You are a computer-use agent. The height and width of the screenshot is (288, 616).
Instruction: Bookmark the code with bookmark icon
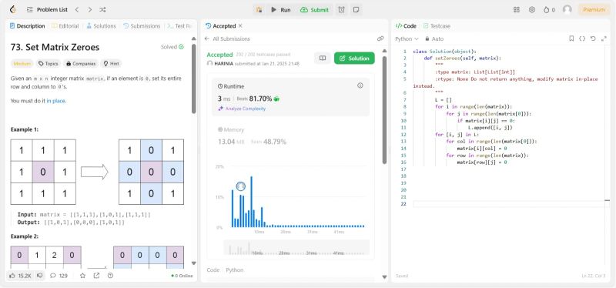point(571,39)
